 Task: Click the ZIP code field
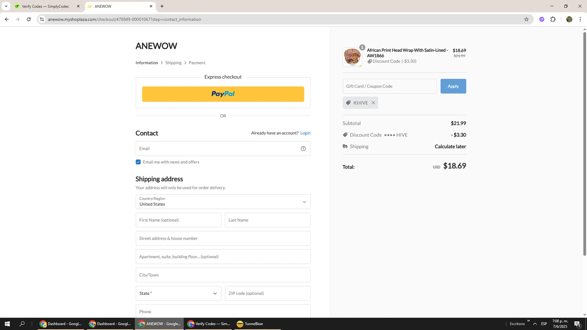[268, 293]
